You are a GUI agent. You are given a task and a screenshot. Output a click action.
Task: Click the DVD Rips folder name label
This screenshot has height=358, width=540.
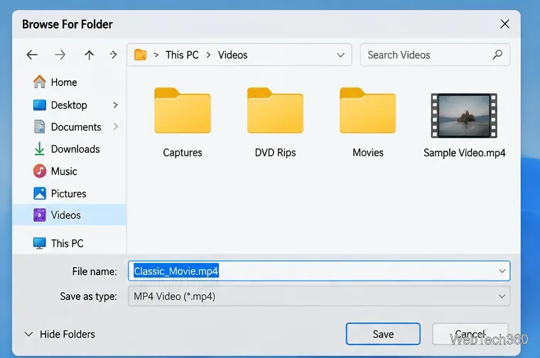coord(275,153)
